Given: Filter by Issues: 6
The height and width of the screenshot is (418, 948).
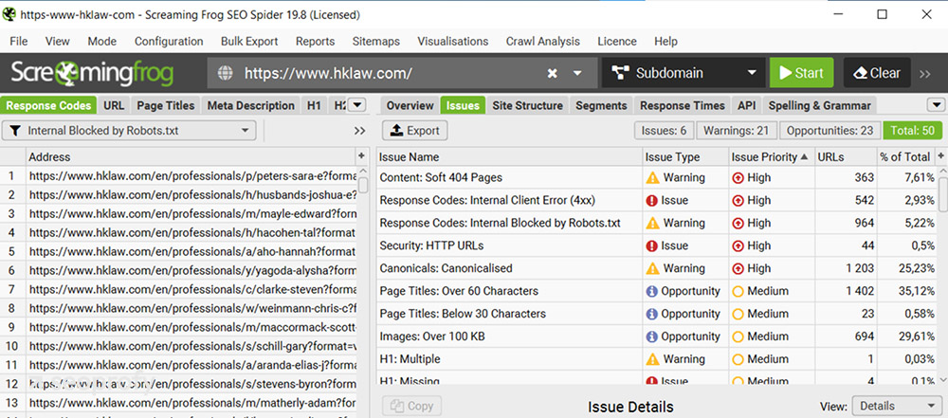Looking at the screenshot, I should 664,131.
